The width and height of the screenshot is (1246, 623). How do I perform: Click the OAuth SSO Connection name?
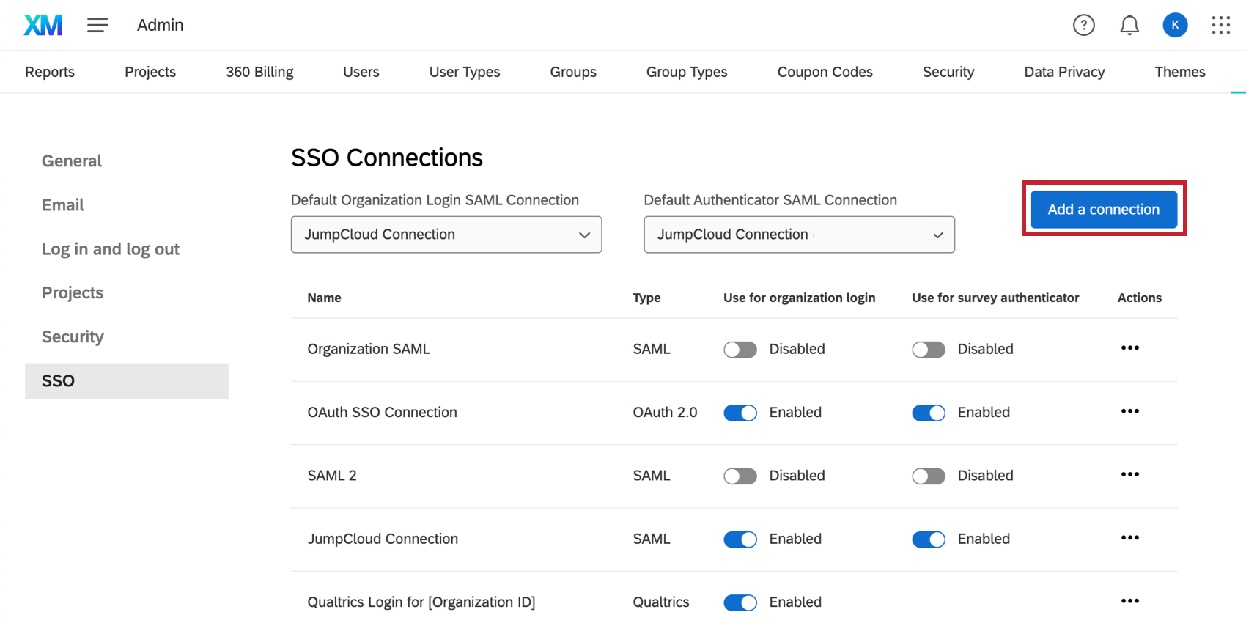tap(383, 413)
